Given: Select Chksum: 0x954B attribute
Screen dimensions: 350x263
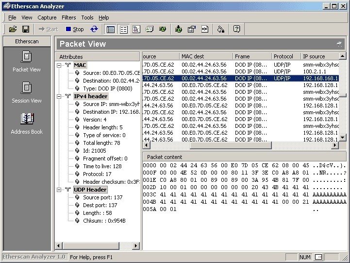Looking at the screenshot, I should pyautogui.click(x=104, y=221).
